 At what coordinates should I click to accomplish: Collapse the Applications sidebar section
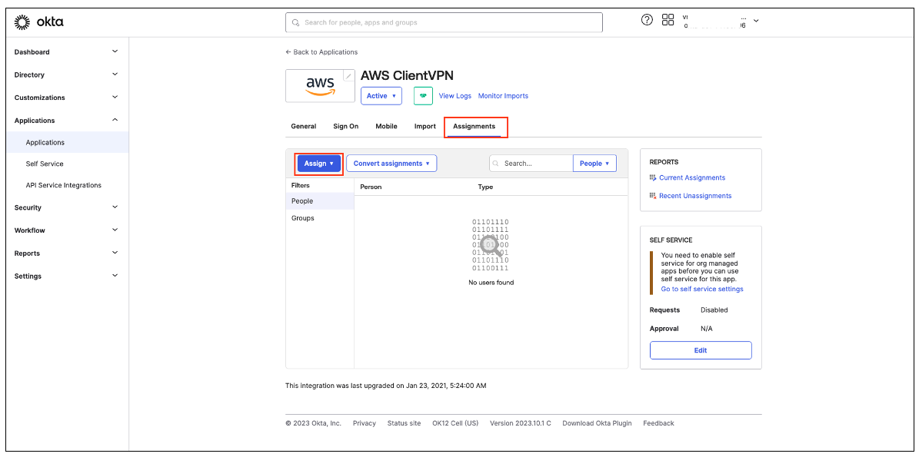[115, 120]
